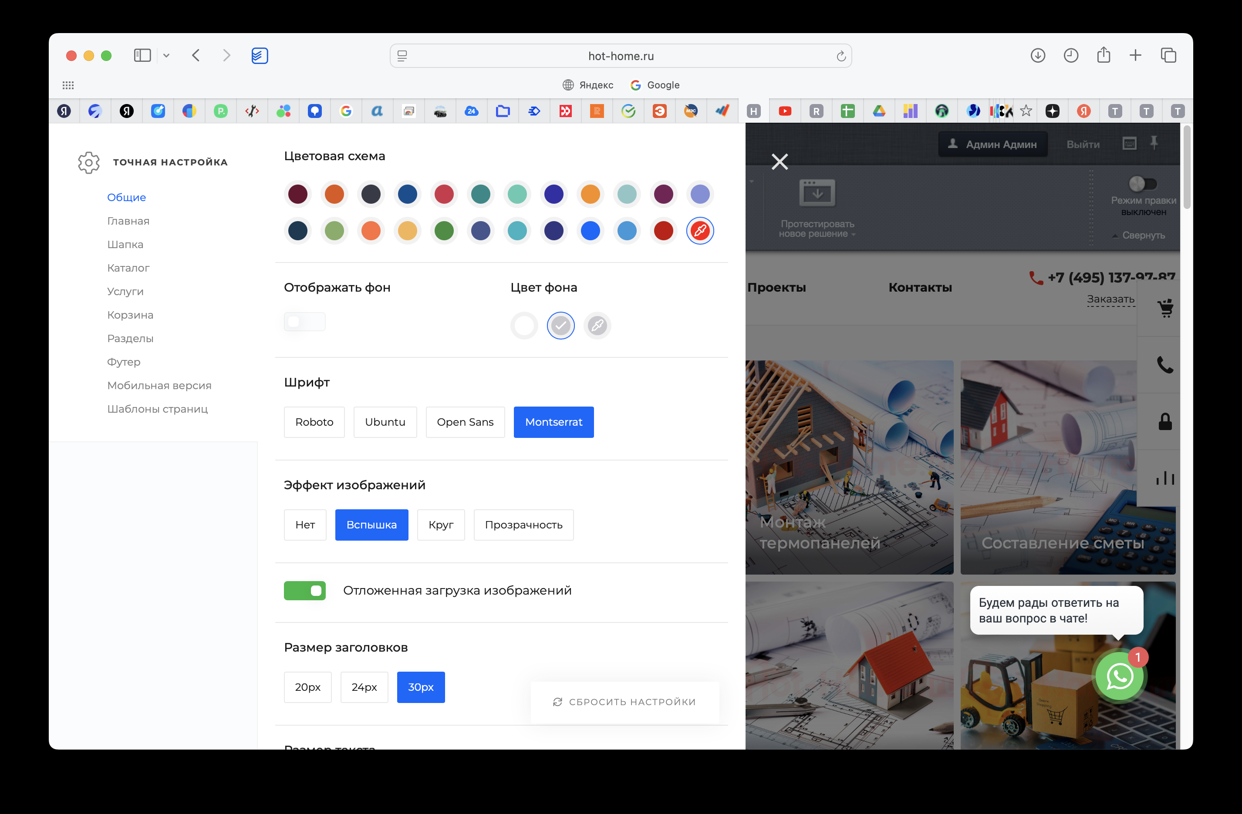The image size is (1242, 814).
Task: Click Сбросить настройки button
Action: [624, 702]
